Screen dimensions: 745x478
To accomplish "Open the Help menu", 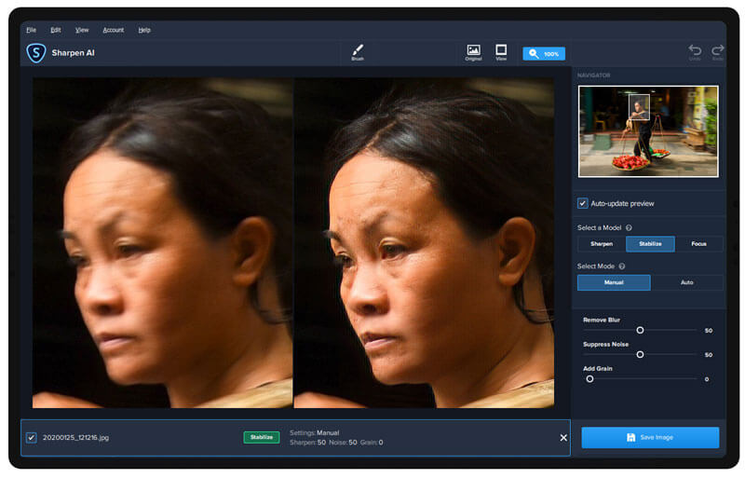I will [144, 30].
